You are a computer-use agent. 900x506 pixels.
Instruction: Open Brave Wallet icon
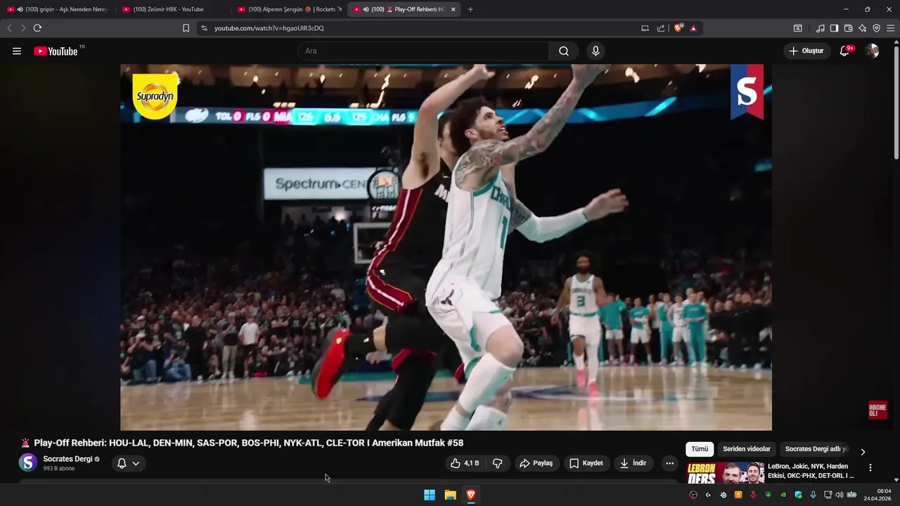848,28
